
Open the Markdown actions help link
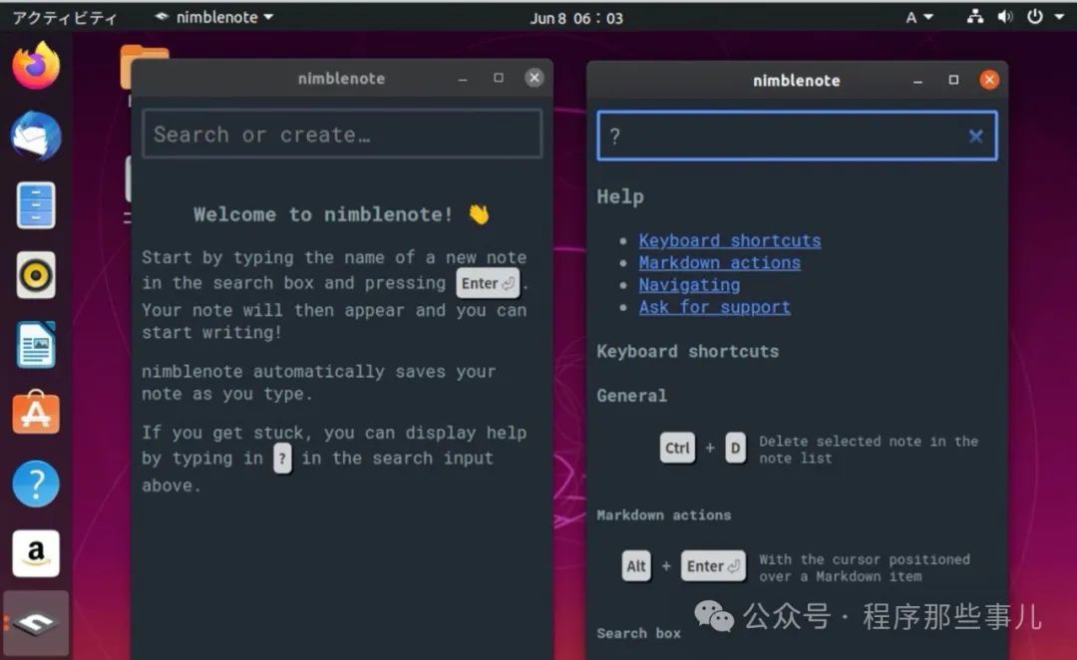(x=719, y=262)
